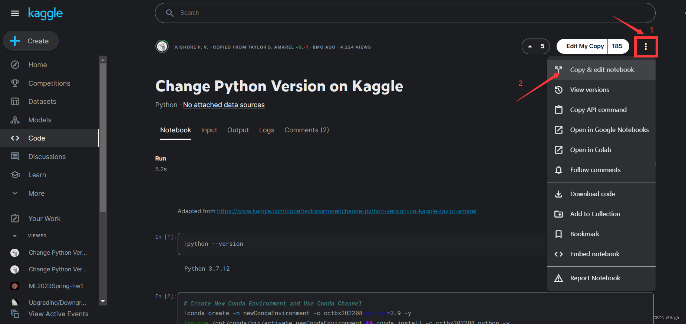Switch to the Logs tab
The image size is (686, 324).
[x=267, y=130]
